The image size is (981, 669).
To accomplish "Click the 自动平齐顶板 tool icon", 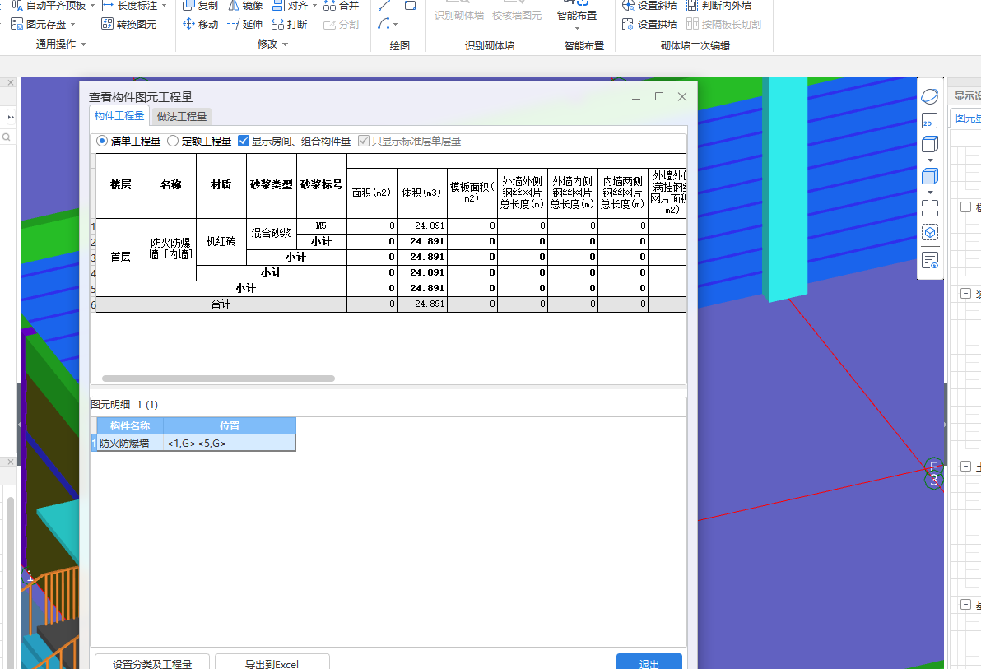I will (x=17, y=5).
